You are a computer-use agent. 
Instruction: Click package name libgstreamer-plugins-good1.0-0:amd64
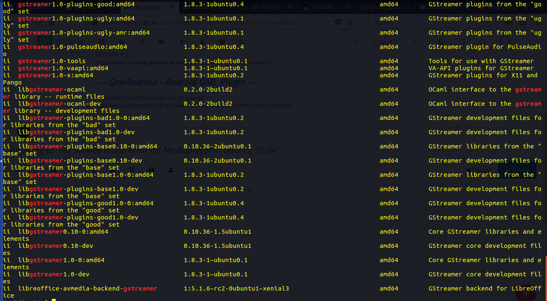pos(86,203)
